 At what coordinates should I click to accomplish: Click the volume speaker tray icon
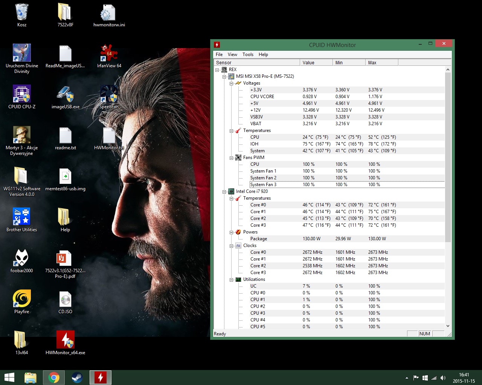tap(443, 378)
